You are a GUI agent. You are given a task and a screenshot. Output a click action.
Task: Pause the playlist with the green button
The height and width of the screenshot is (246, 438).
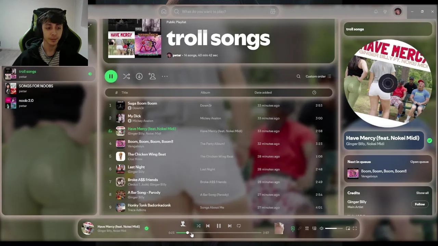coord(111,77)
